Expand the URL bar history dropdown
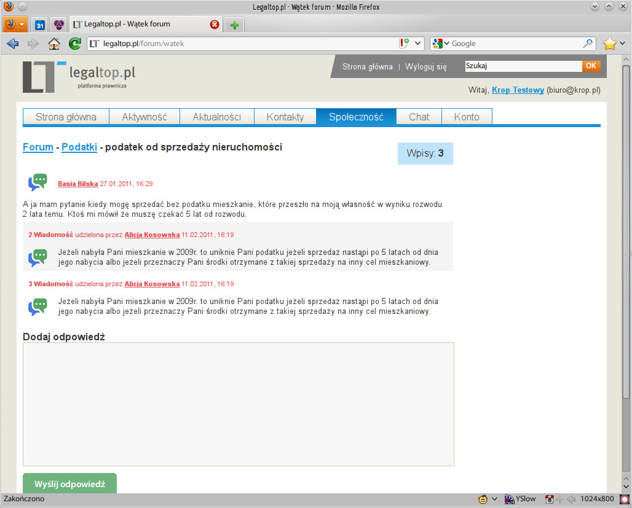Image resolution: width=632 pixels, height=508 pixels. [418, 44]
